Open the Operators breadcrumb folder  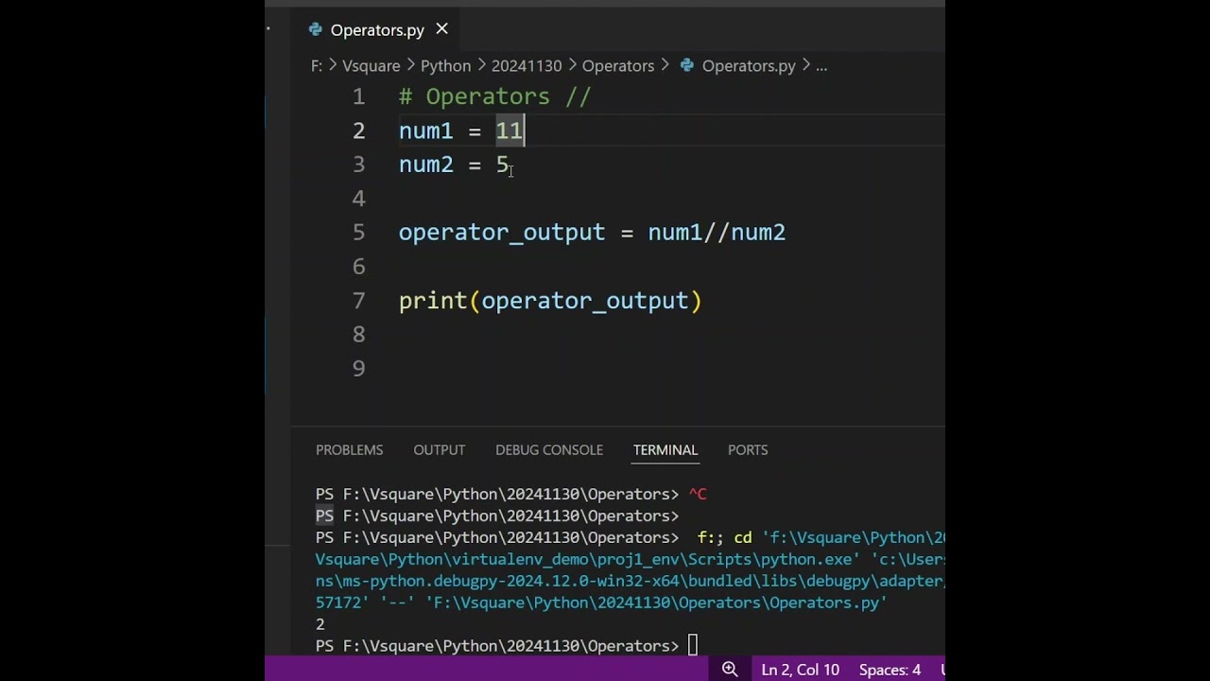tap(618, 65)
